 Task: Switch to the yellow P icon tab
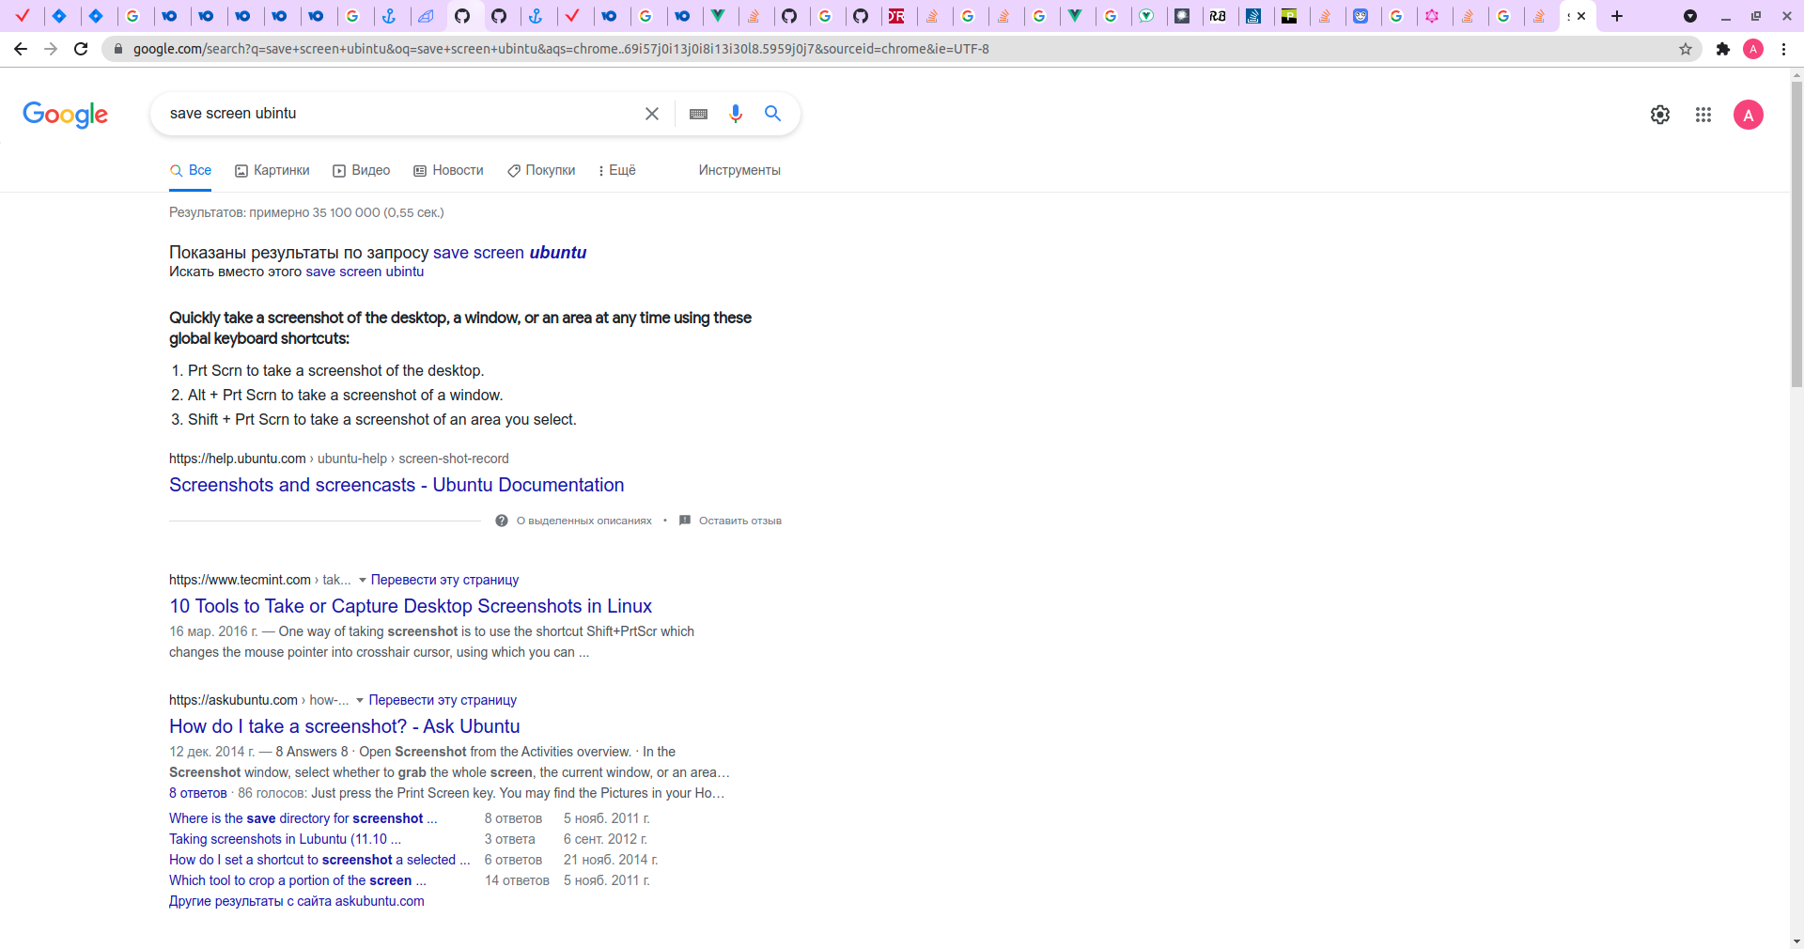[x=1289, y=16]
